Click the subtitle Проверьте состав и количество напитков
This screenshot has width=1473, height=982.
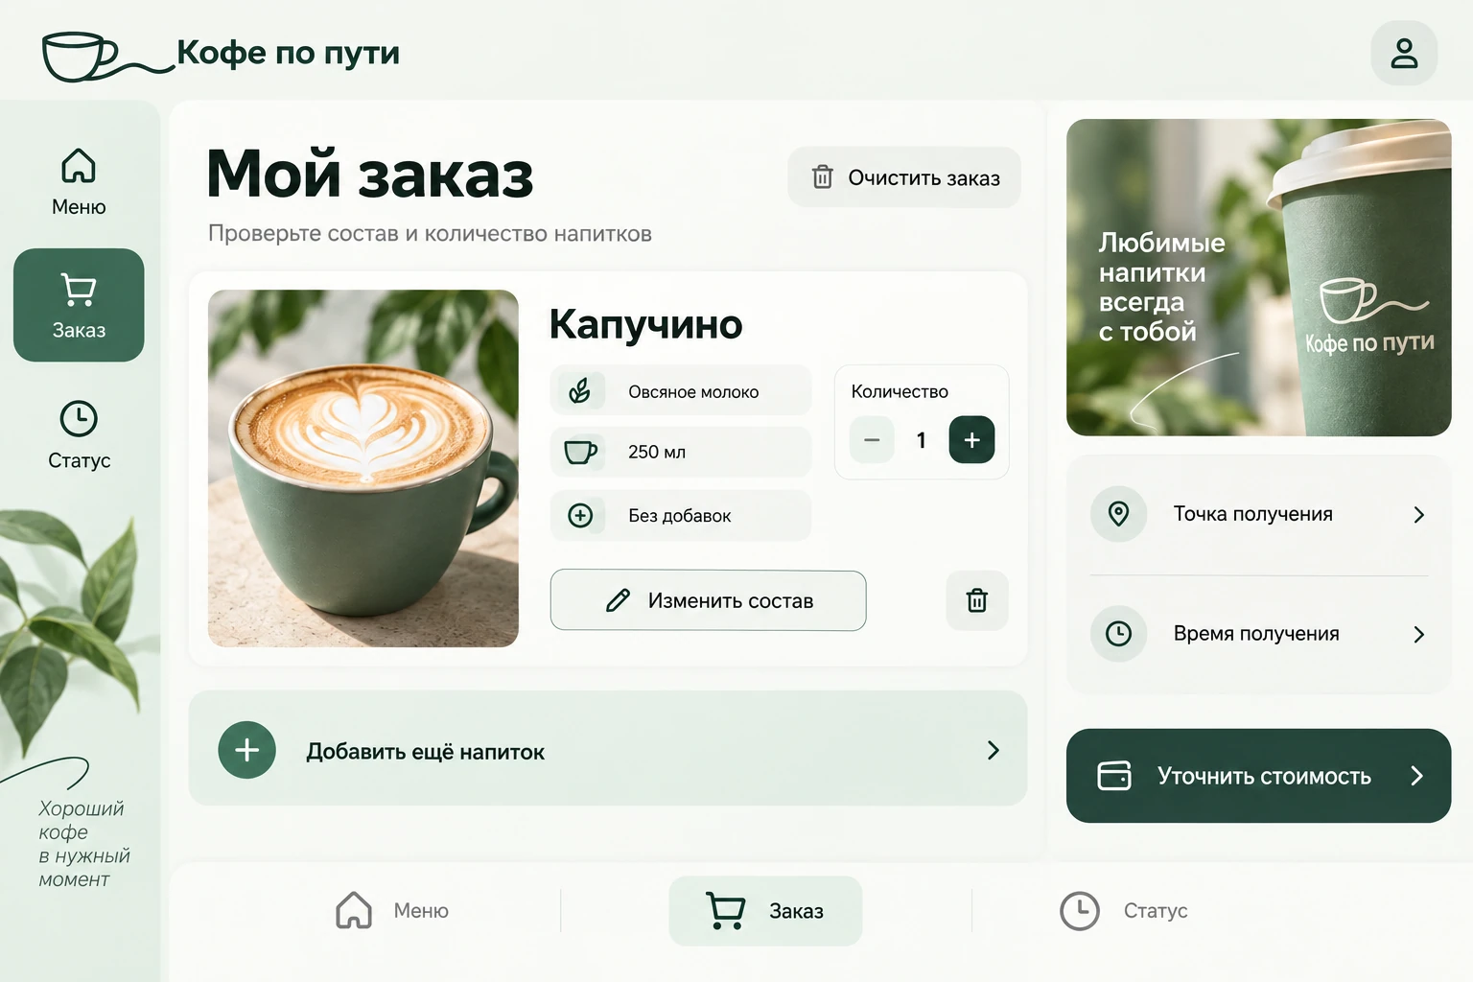pyautogui.click(x=430, y=234)
